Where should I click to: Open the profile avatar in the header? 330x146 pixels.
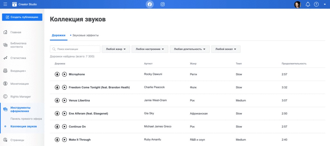pos(297,4)
